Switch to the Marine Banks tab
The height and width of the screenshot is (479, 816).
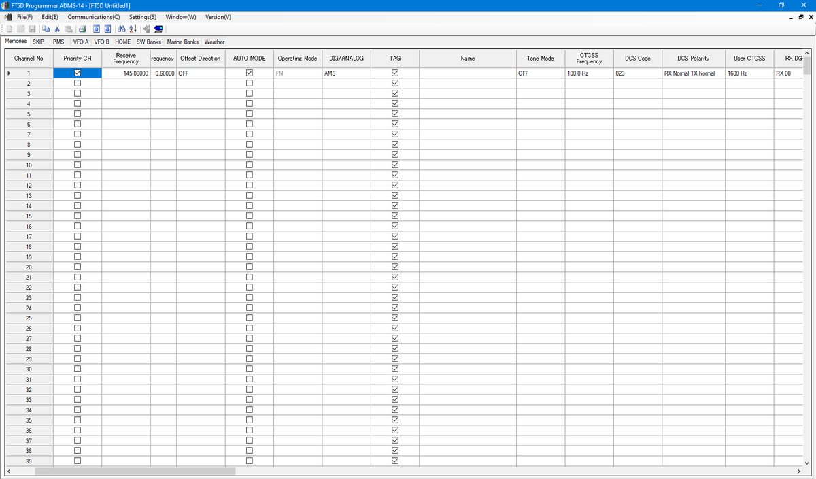pyautogui.click(x=183, y=42)
